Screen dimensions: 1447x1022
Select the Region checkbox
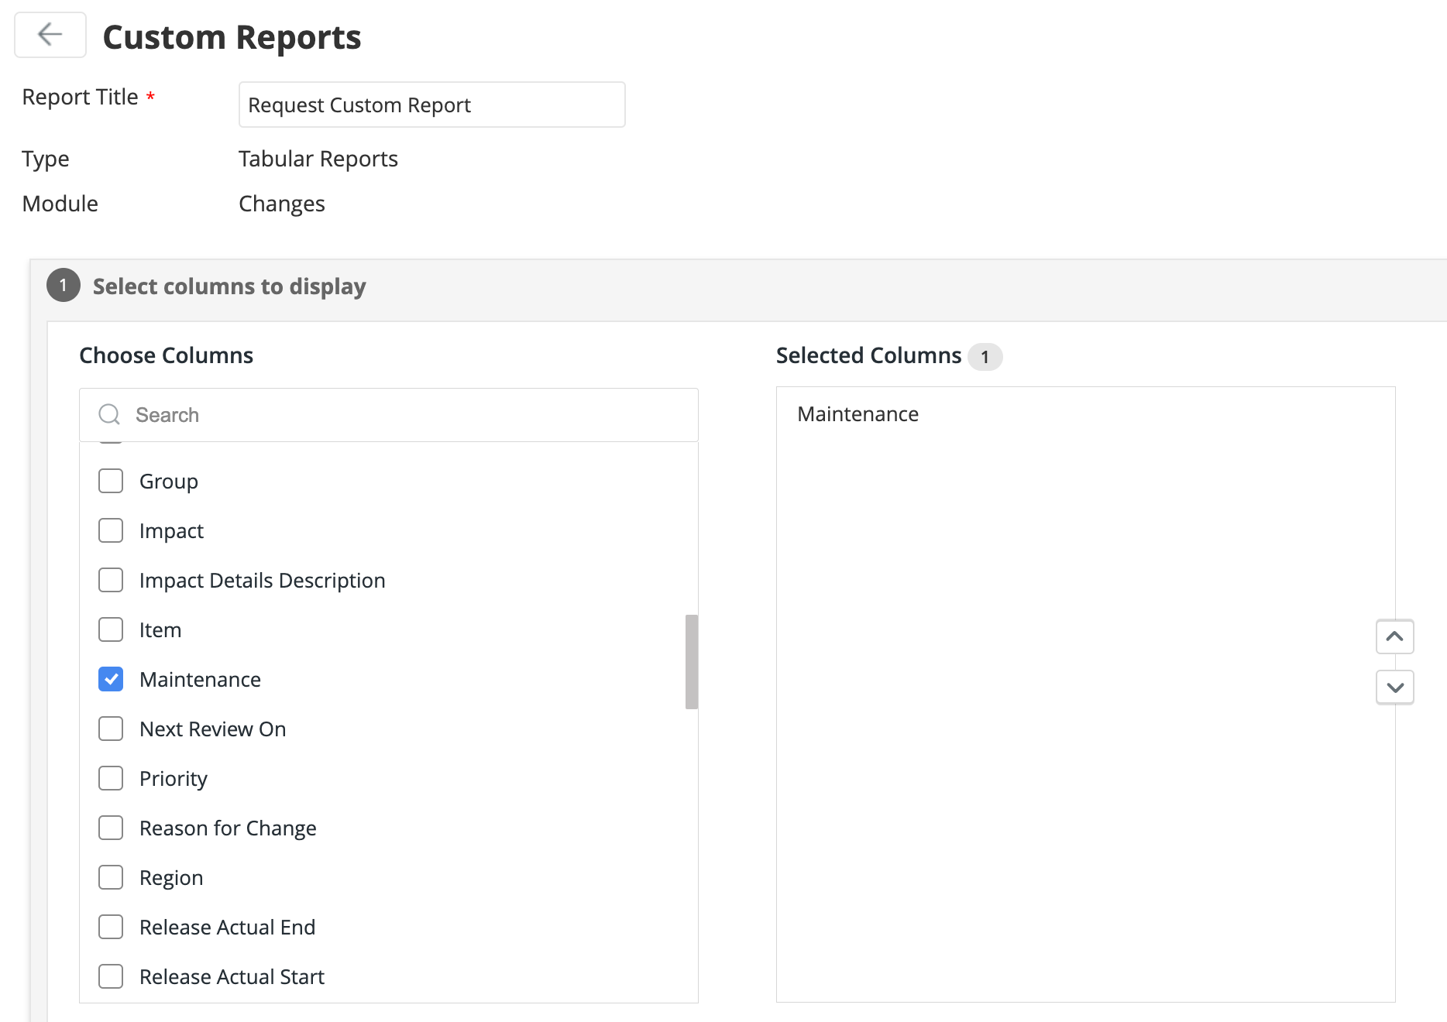click(111, 877)
